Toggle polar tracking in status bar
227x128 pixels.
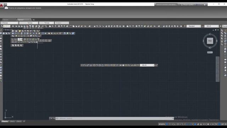click(178, 124)
